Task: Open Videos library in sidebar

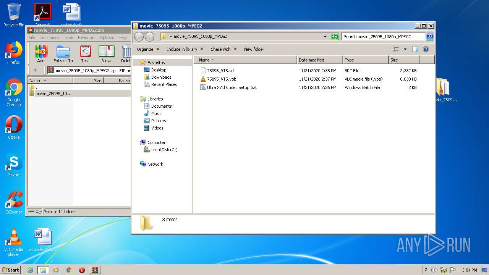Action: pyautogui.click(x=157, y=128)
